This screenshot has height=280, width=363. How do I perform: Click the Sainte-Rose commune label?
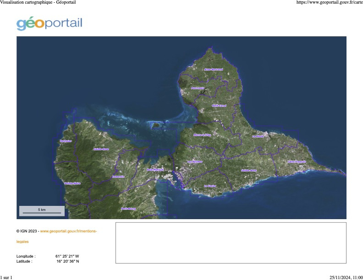click(101, 149)
